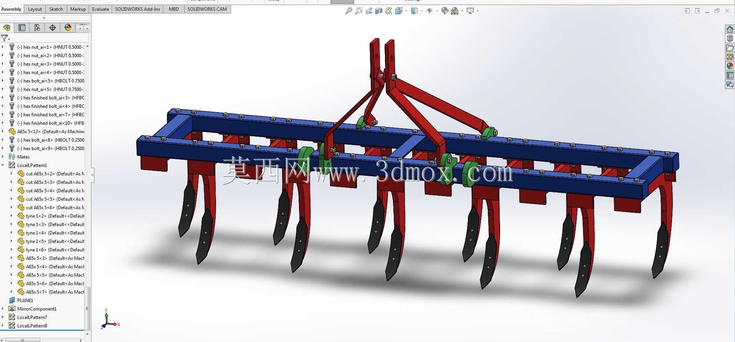Select A65x 5<7> in the tree
735x342 pixels.
pos(55,292)
